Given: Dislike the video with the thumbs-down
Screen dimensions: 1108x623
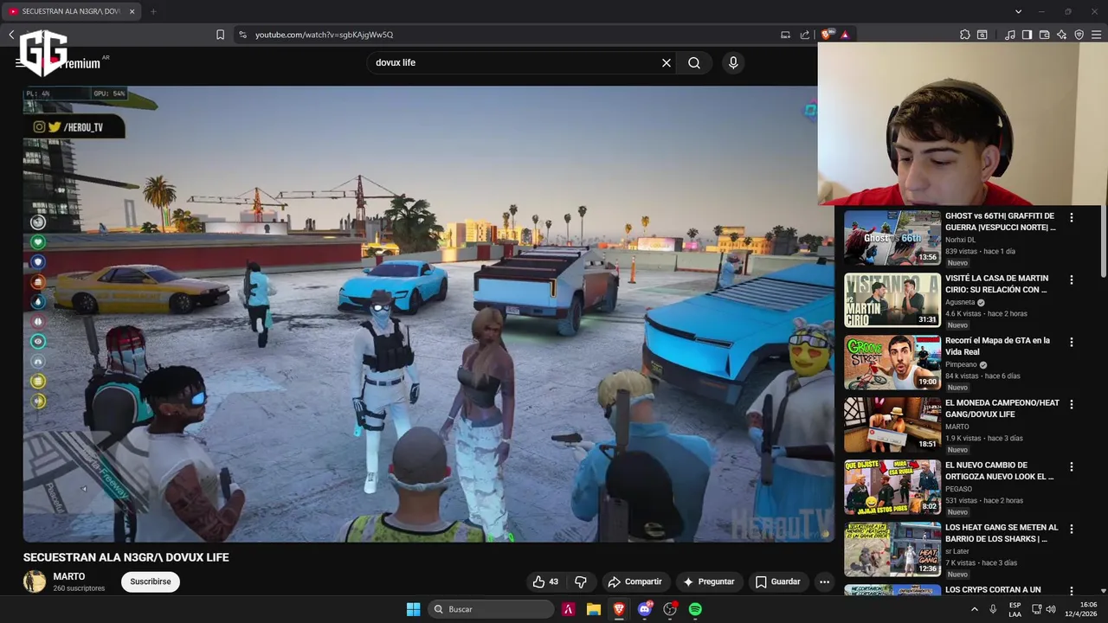Looking at the screenshot, I should coord(581,581).
